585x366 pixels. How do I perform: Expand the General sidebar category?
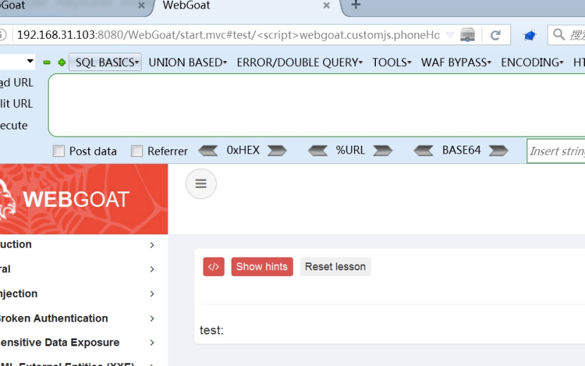point(152,270)
